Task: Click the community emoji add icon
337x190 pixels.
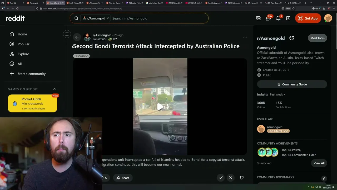Action: [x=292, y=38]
